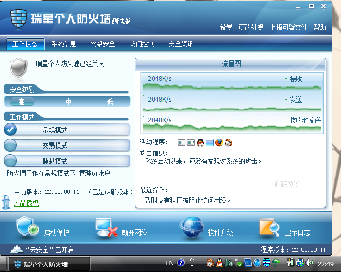
Task: Click the 软件升级 button label
Action: 220,232
